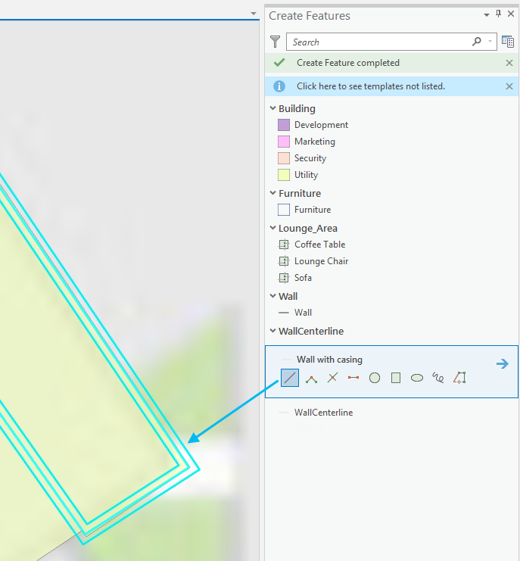Select the Line construction tool
520x561 pixels.
coord(290,378)
